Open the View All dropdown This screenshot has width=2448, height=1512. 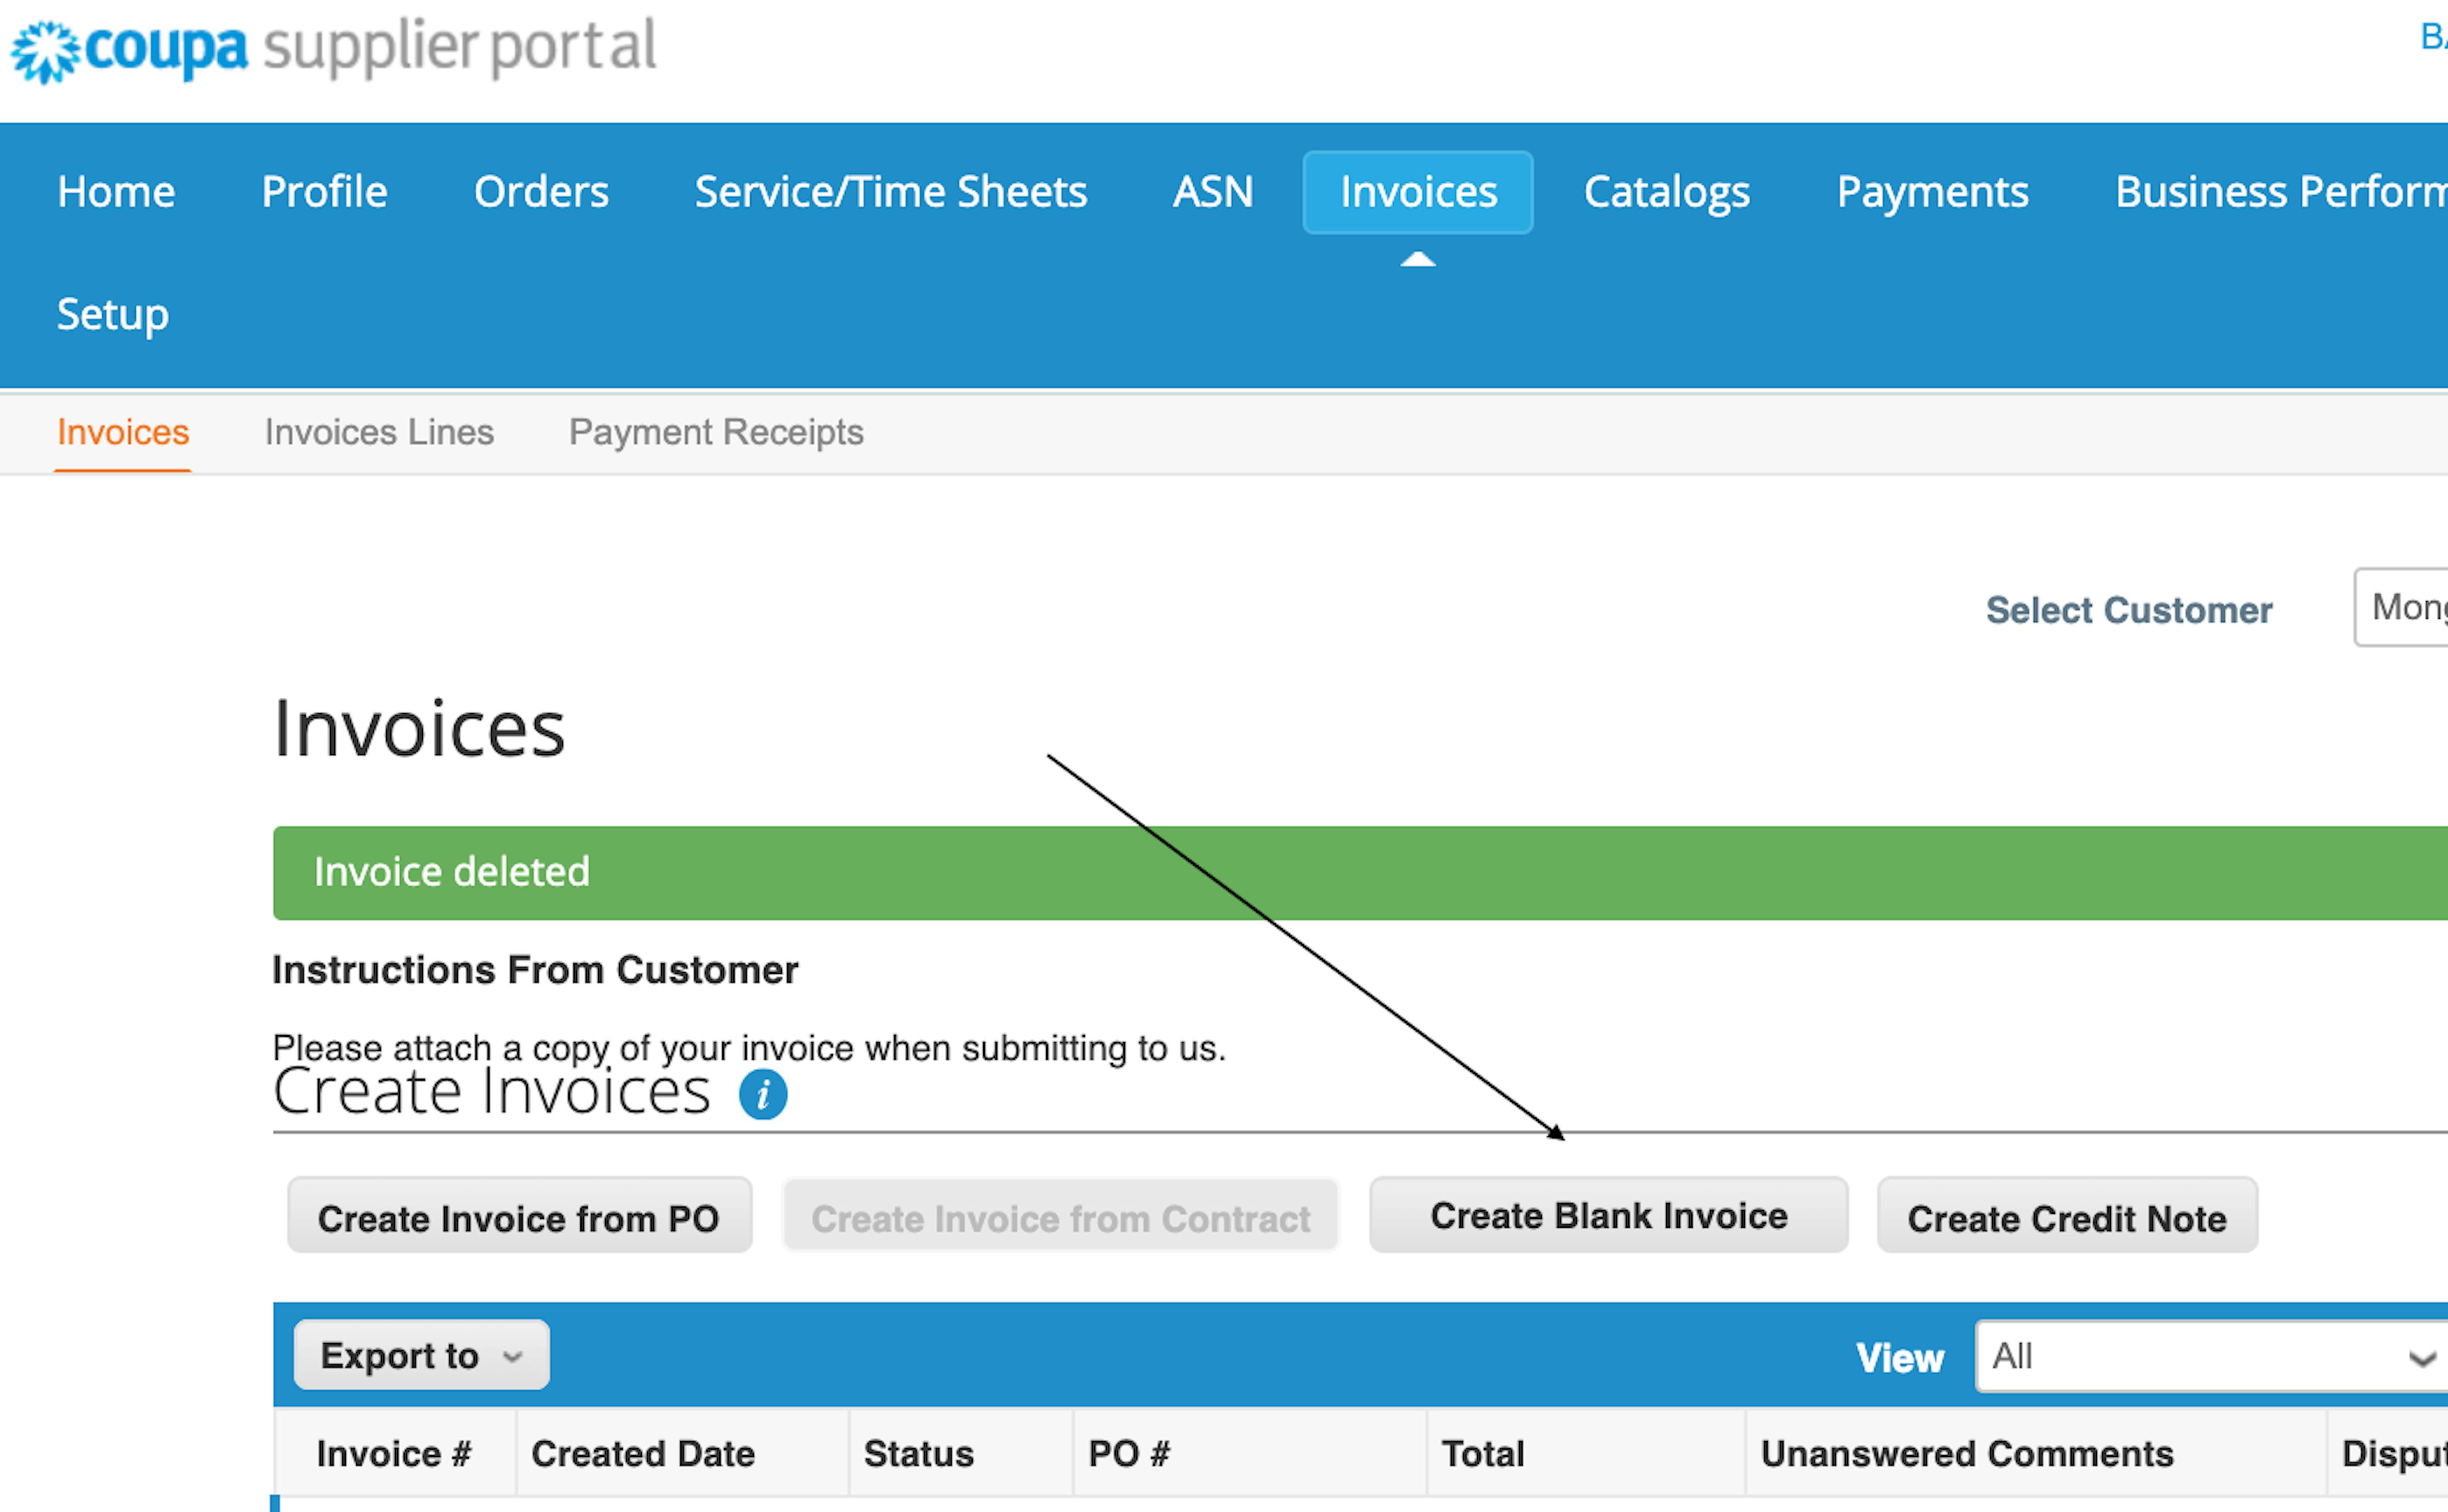(x=2211, y=1357)
